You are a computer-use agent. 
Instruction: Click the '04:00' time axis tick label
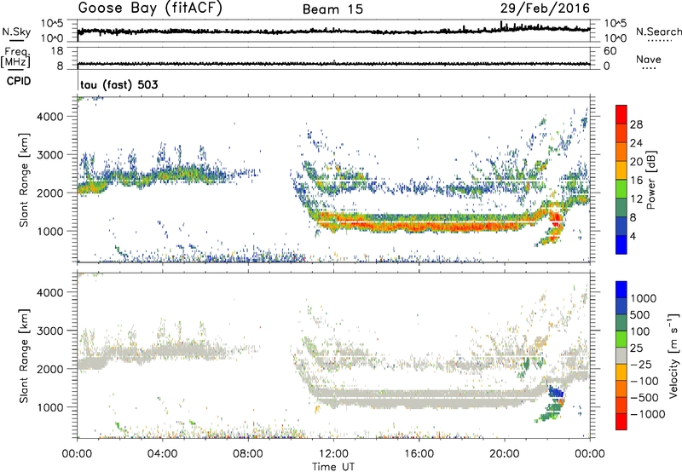163,454
